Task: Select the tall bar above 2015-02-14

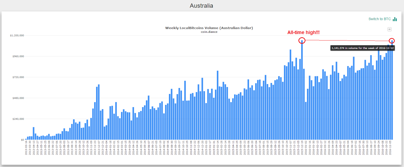Action: [218, 105]
